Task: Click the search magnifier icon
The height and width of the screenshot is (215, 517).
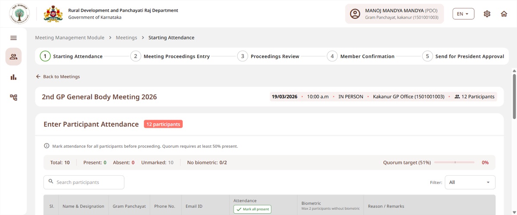Action: (51, 182)
